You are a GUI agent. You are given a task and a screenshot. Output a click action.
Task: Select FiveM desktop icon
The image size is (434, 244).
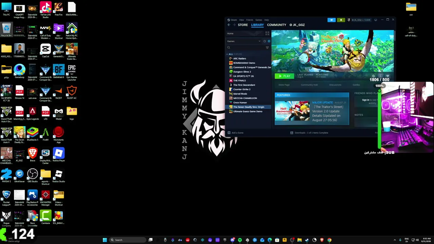pos(45,134)
